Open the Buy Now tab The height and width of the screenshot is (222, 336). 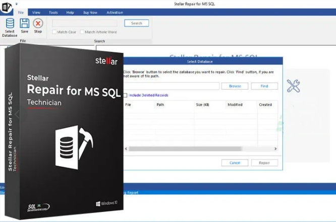(x=90, y=13)
